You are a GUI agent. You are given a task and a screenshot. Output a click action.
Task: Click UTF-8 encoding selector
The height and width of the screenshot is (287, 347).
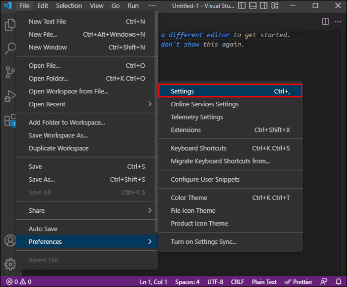coord(215,281)
